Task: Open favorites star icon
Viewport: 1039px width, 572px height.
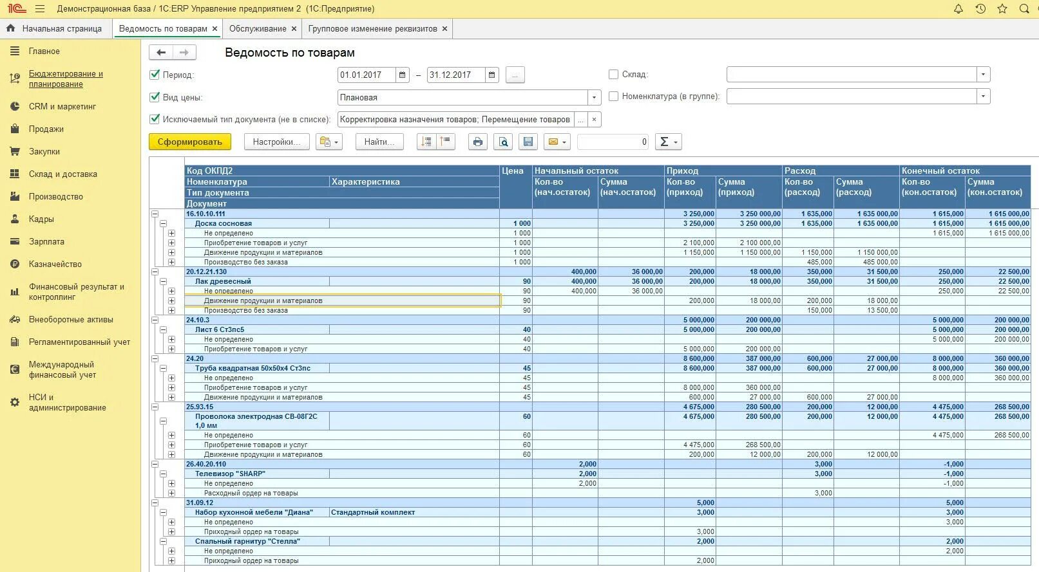Action: click(1002, 9)
